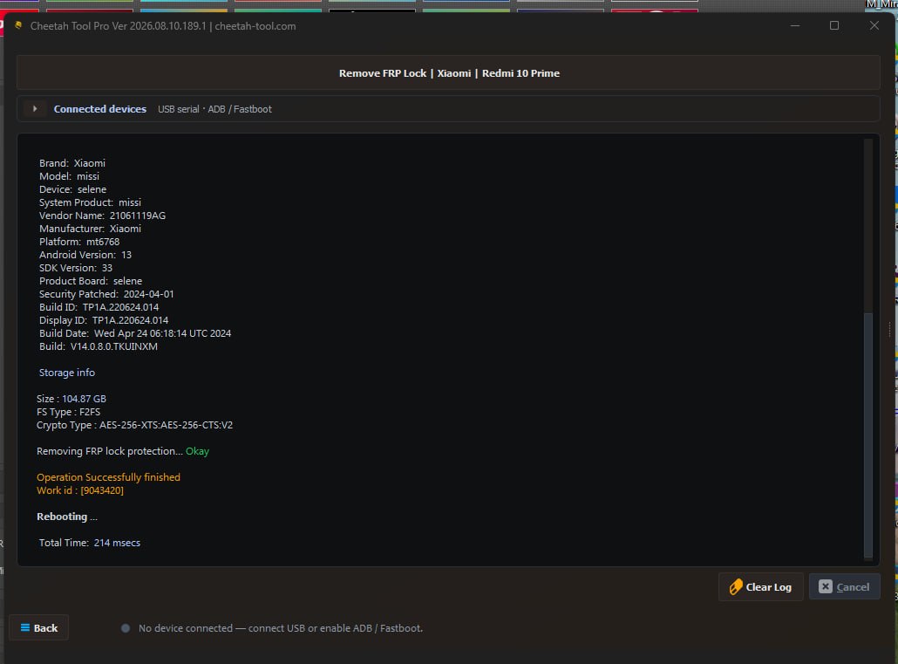Click the 'SDK Version: 33' log line
The image size is (898, 664).
pyautogui.click(x=76, y=268)
